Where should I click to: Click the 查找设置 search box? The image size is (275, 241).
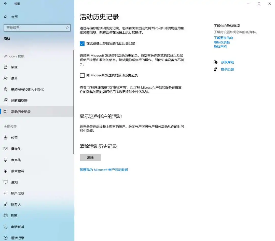pos(34,28)
